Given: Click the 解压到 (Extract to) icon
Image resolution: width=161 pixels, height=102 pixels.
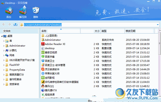Looking at the screenshot, I should (x=23, y=10).
